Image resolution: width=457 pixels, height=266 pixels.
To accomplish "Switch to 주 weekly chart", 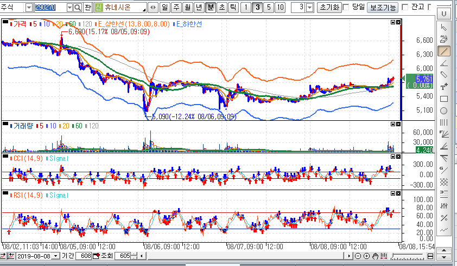I will (x=176, y=8).
